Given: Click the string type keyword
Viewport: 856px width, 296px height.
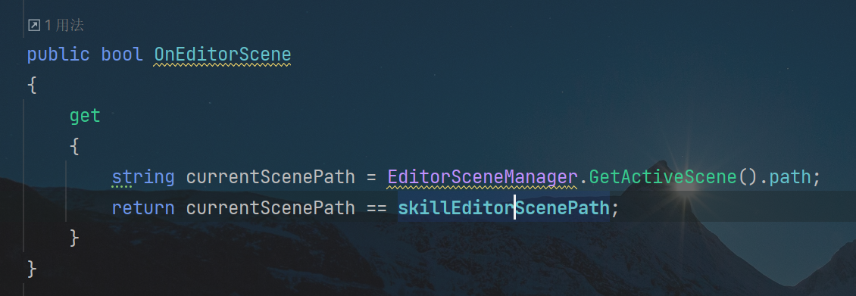Looking at the screenshot, I should coord(143,177).
